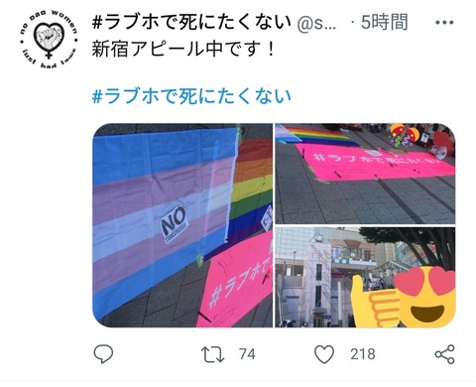Open the reply speech bubble icon
The width and height of the screenshot is (476, 387).
pyautogui.click(x=103, y=354)
